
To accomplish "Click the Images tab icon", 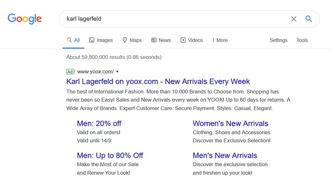I will 92,40.
